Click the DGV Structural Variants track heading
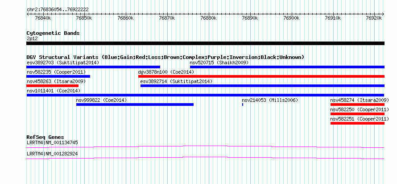Screen dimensions: 397x184 (165, 57)
